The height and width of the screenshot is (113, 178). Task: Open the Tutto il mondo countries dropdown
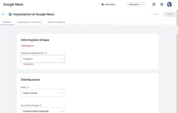coord(43,93)
